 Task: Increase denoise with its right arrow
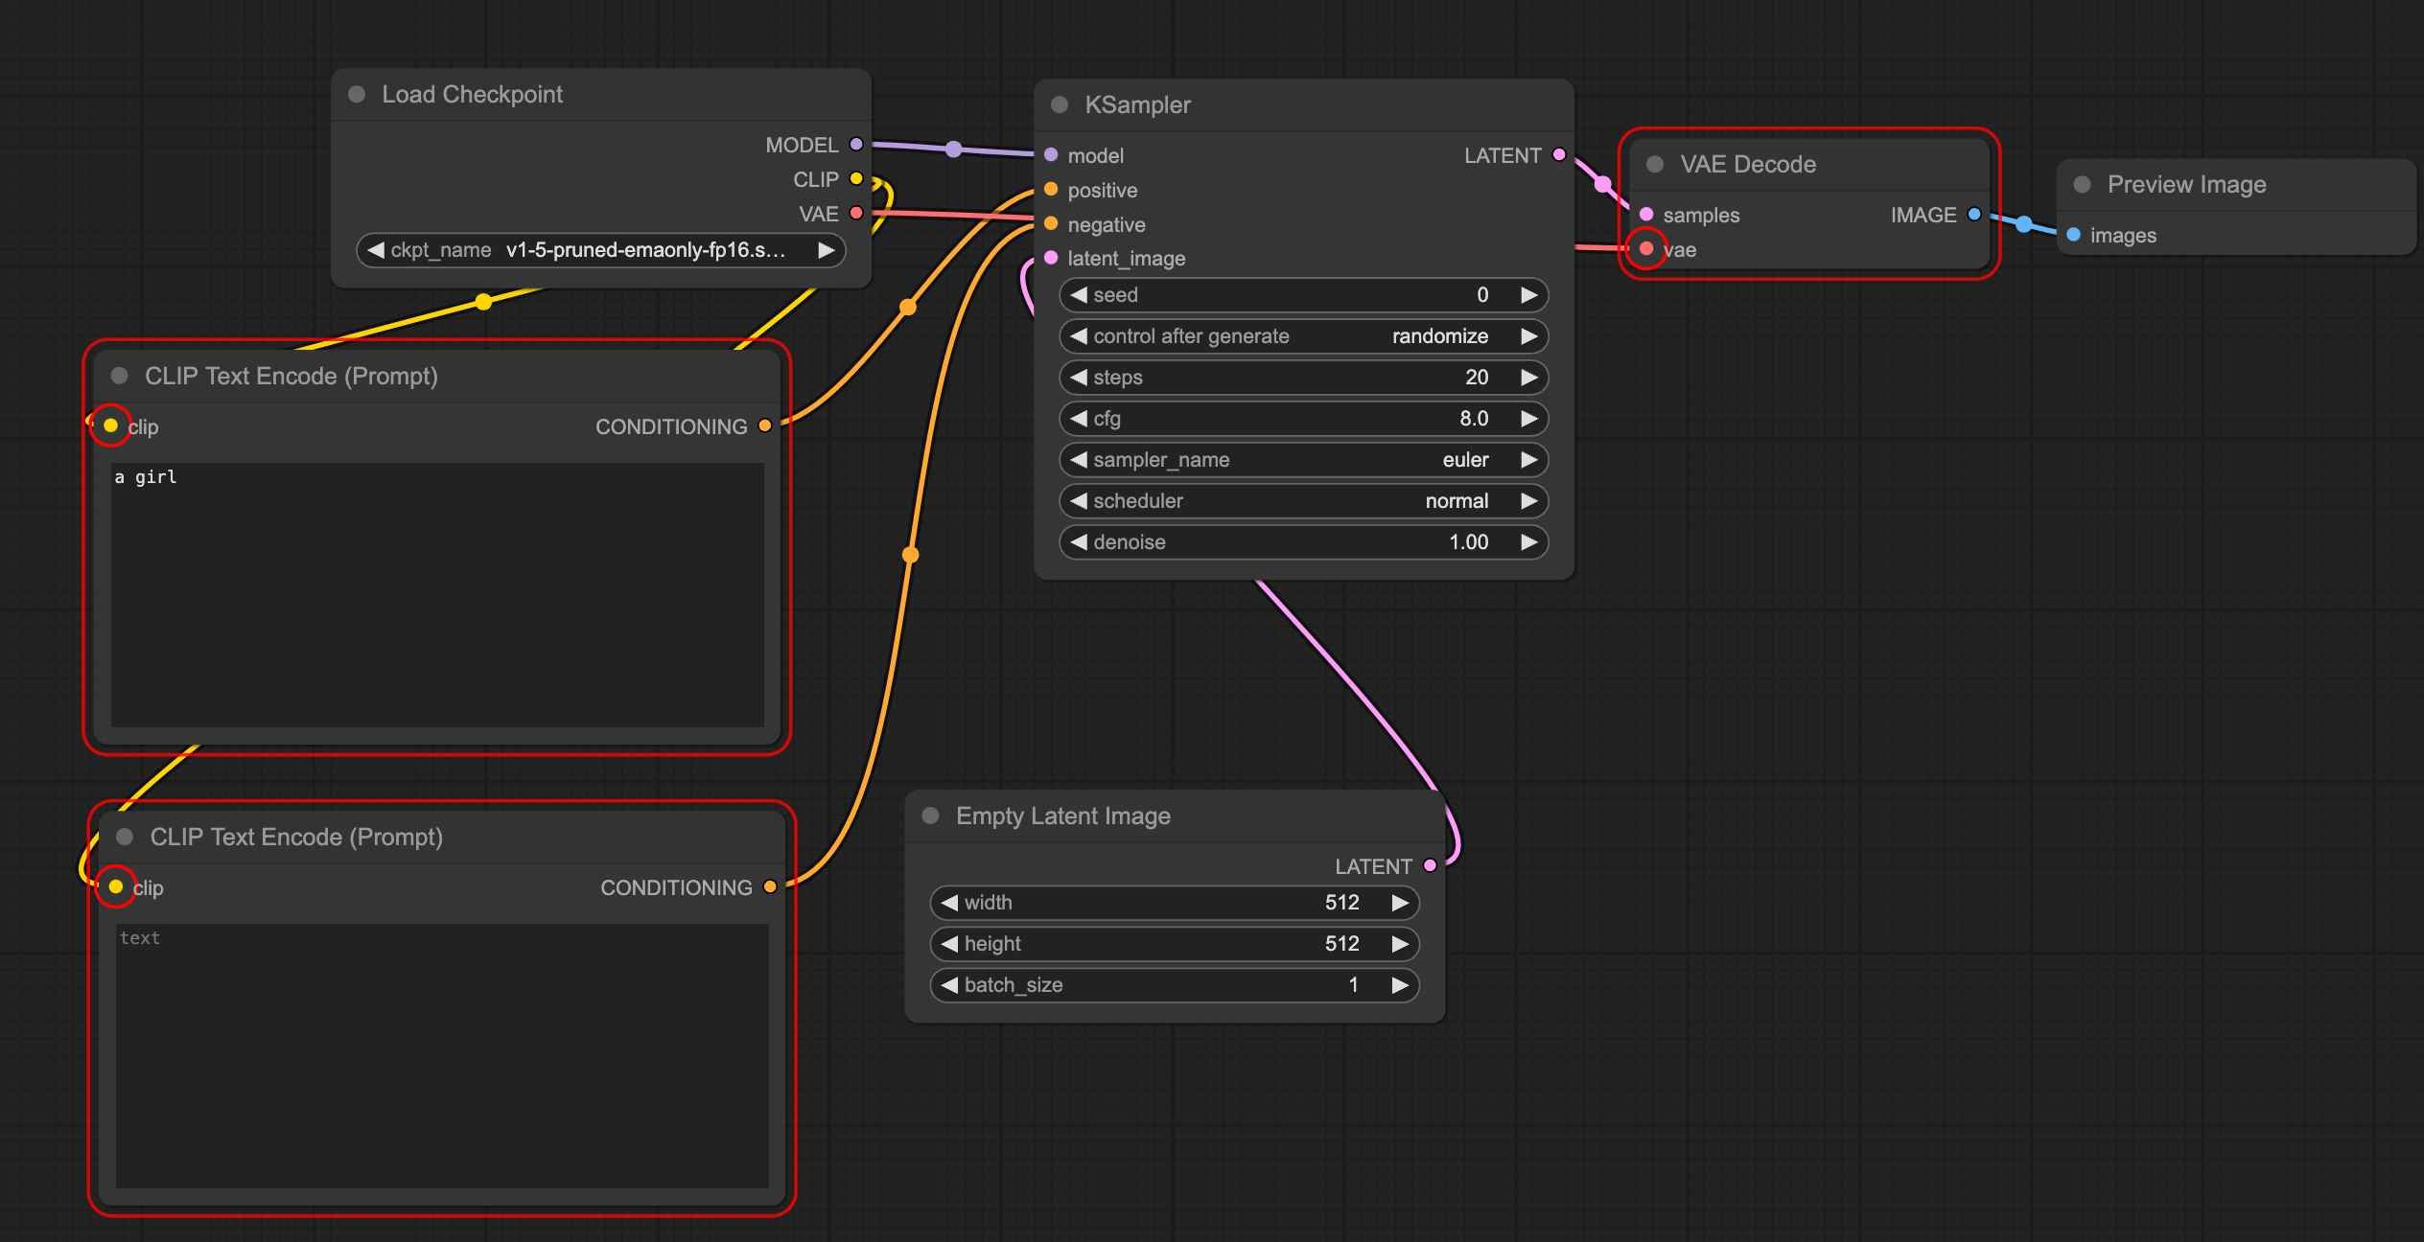coord(1529,542)
